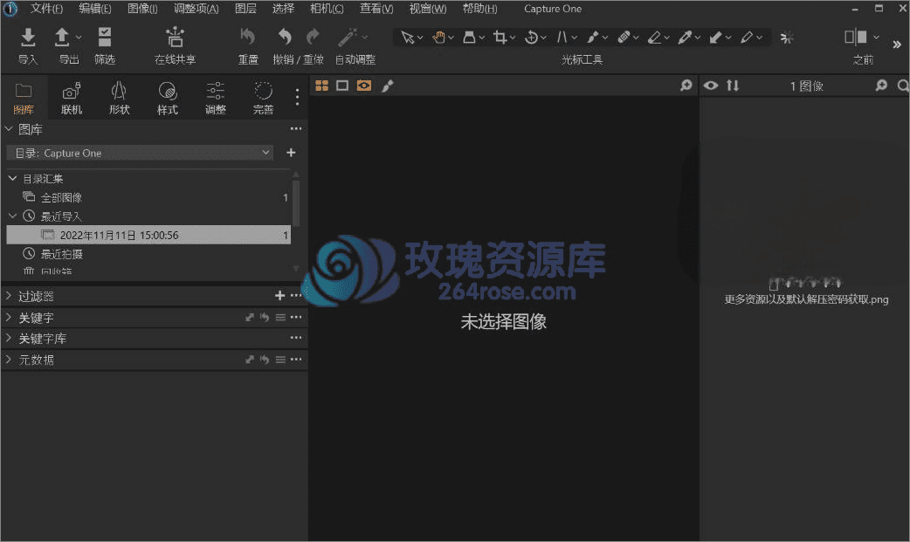Open the Crop tool dropdown arrow
Screen dimensions: 910x542
513,38
